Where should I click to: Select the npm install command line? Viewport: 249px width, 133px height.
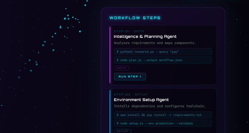tap(163, 115)
